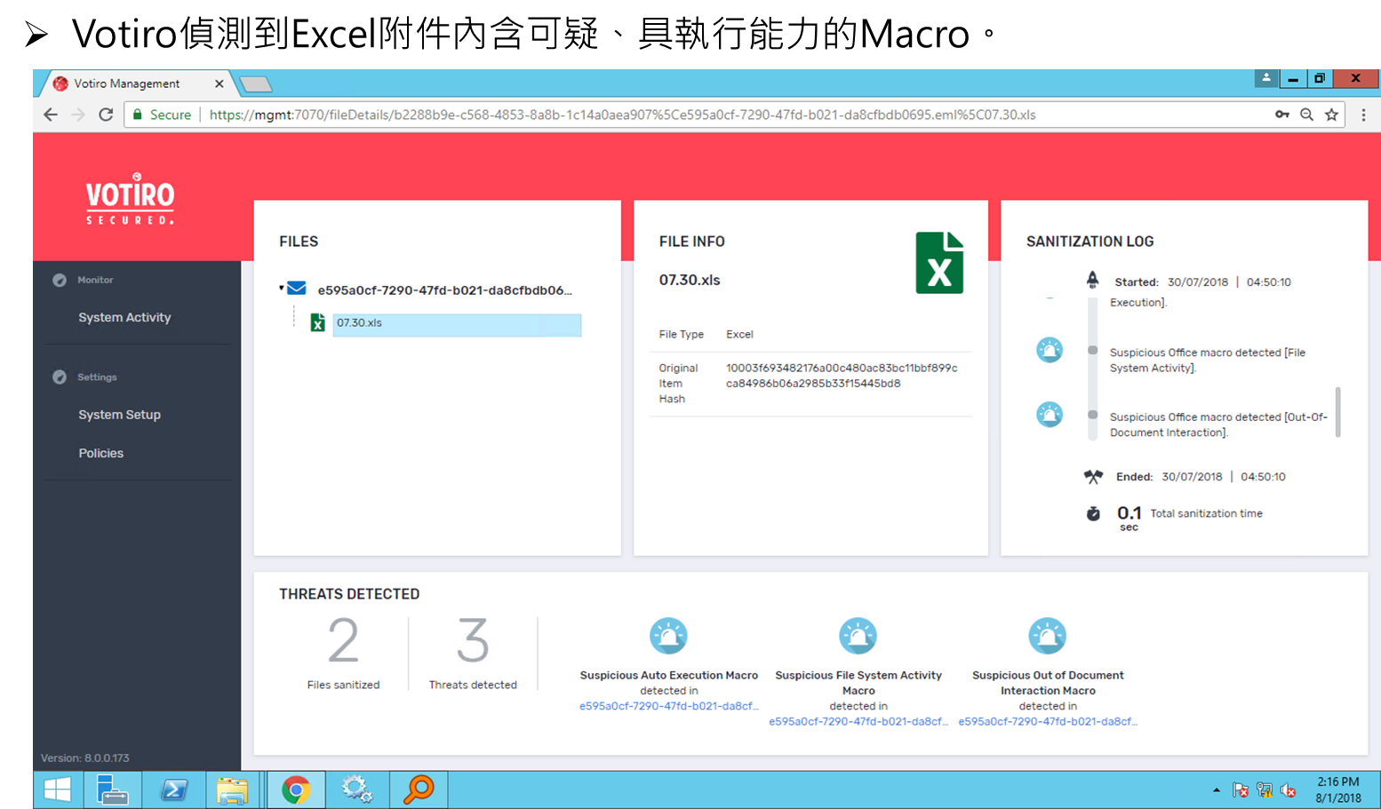
Task: Open file link under Out of Document Interaction Macro
Action: (1048, 721)
